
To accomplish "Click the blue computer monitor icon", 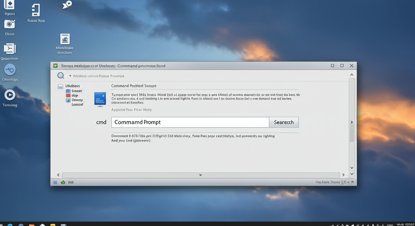I will point(100,99).
